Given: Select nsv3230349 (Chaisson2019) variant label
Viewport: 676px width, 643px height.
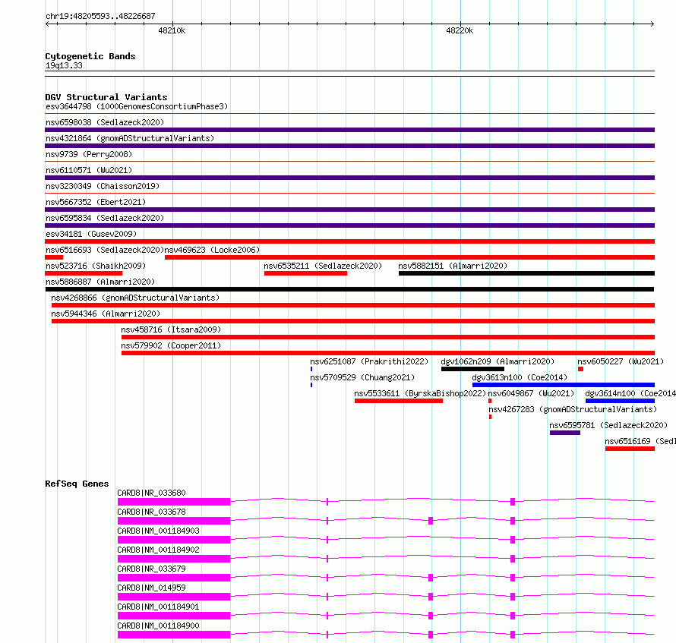Looking at the screenshot, I should [x=103, y=186].
